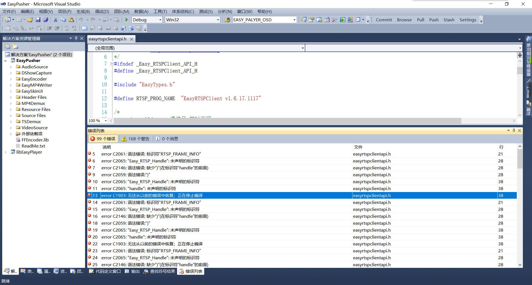Expand the AudioSource folder

tap(11, 67)
